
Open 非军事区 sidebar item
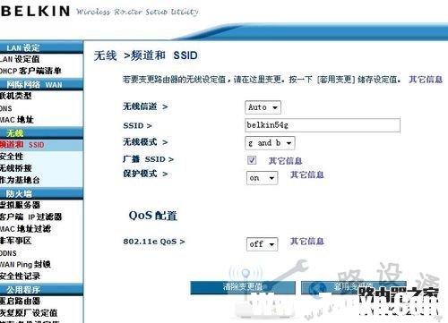click(x=15, y=241)
